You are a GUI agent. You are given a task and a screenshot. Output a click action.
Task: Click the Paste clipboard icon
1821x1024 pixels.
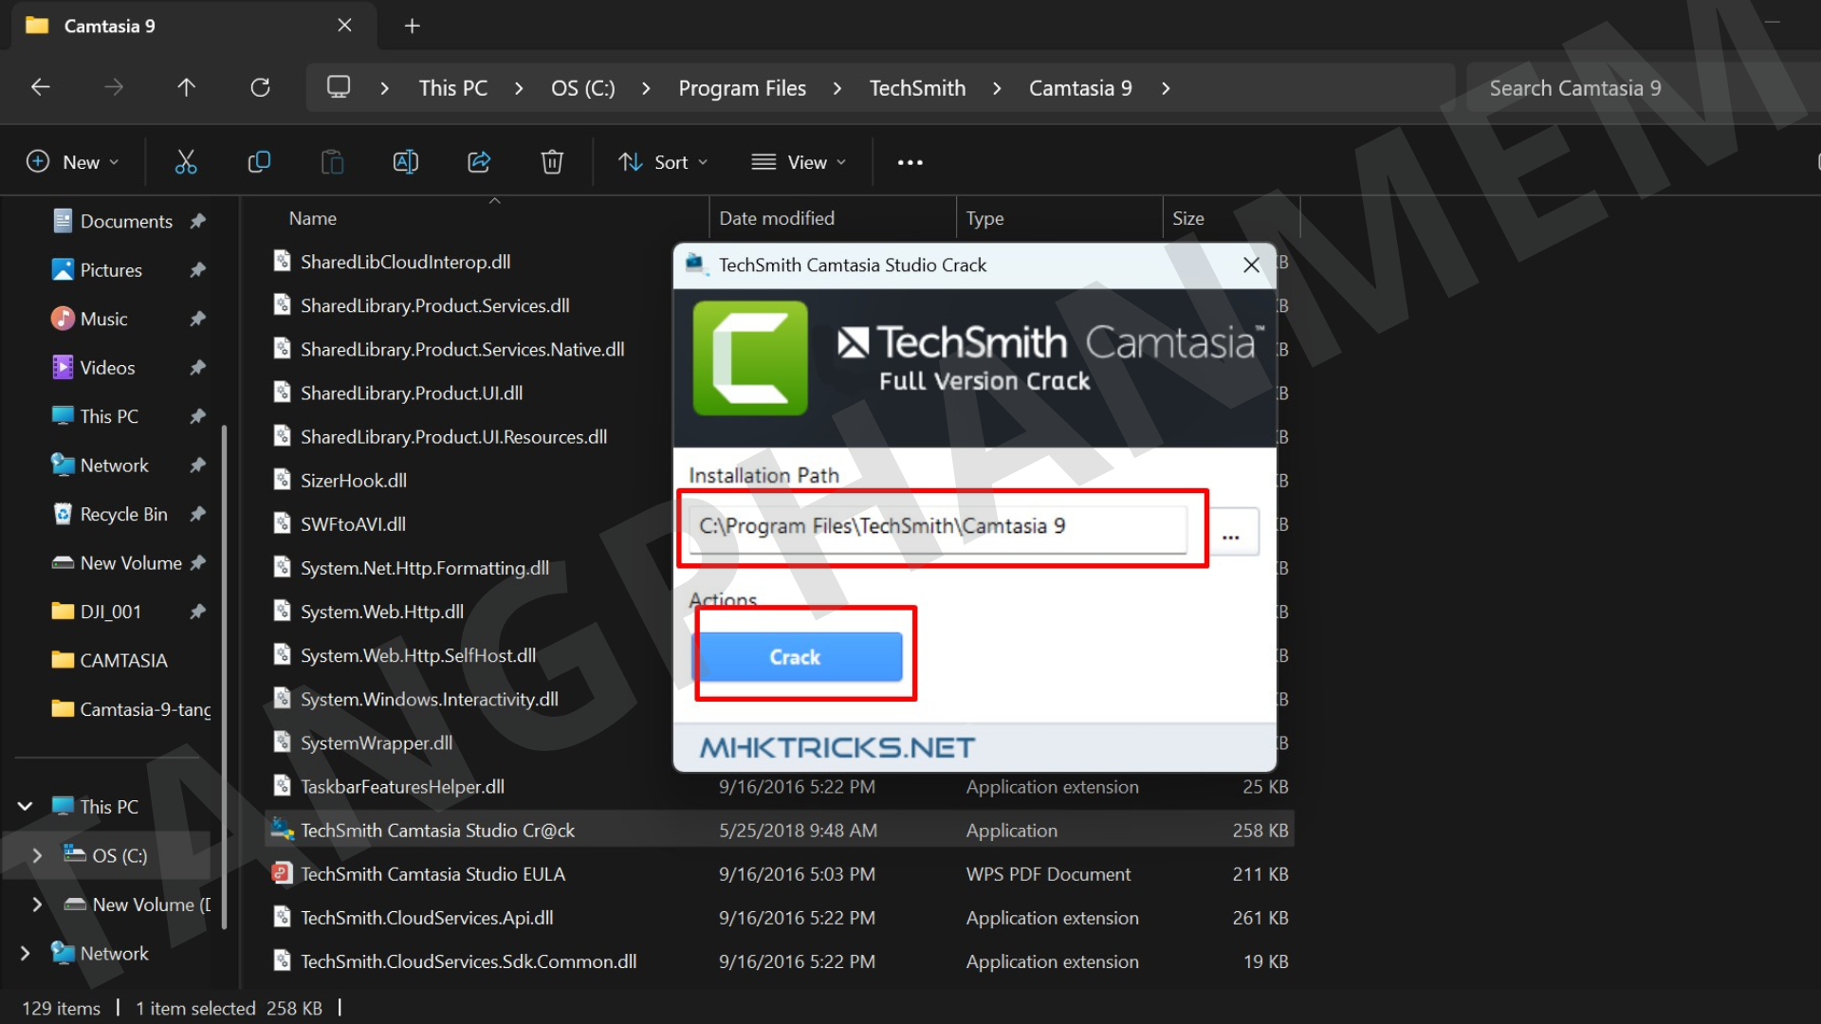coord(332,162)
